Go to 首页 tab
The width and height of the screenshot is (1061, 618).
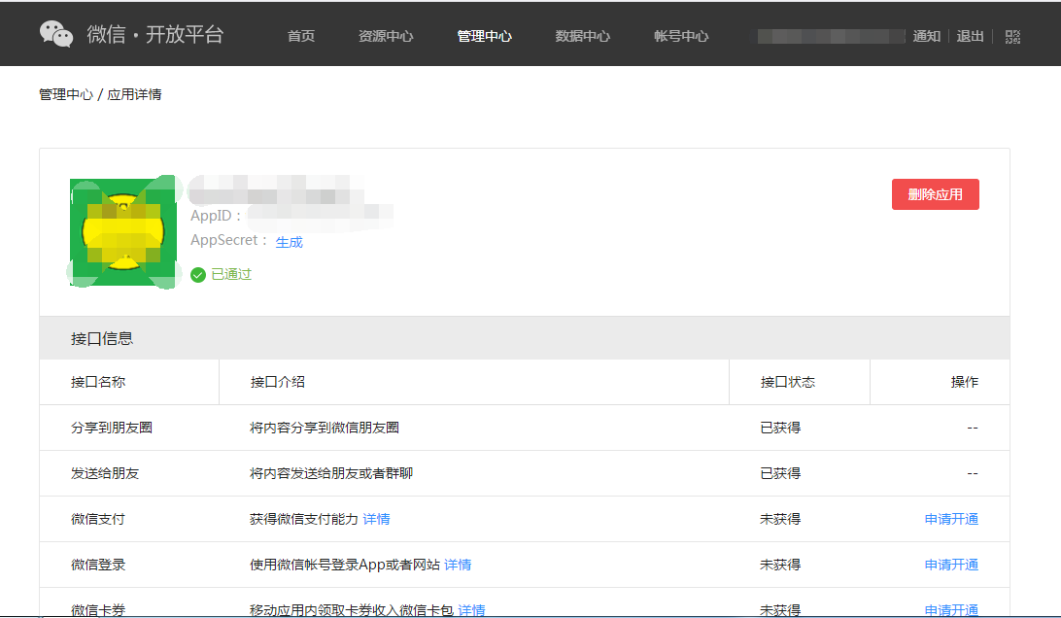tap(301, 36)
